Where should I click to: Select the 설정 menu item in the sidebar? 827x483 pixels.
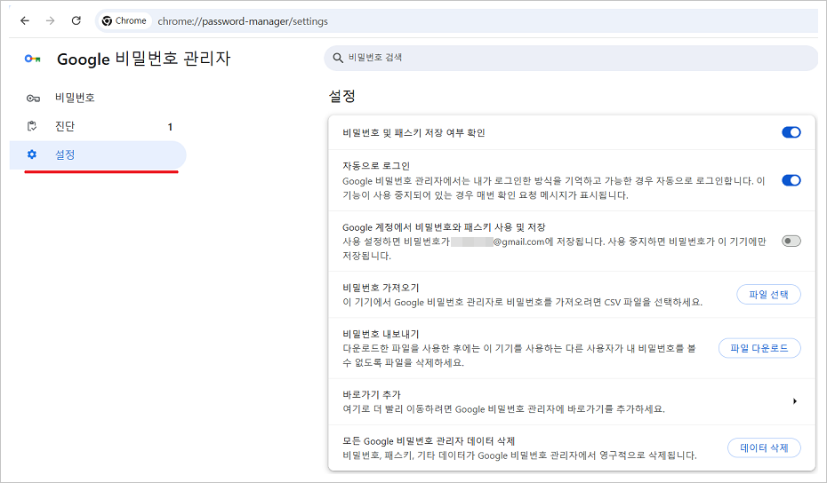(x=98, y=154)
